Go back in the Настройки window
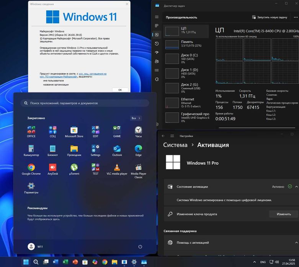This screenshot has height=267, width=299. pyautogui.click(x=163, y=136)
